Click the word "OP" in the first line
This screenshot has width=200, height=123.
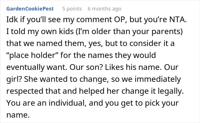pyautogui.click(x=121, y=20)
